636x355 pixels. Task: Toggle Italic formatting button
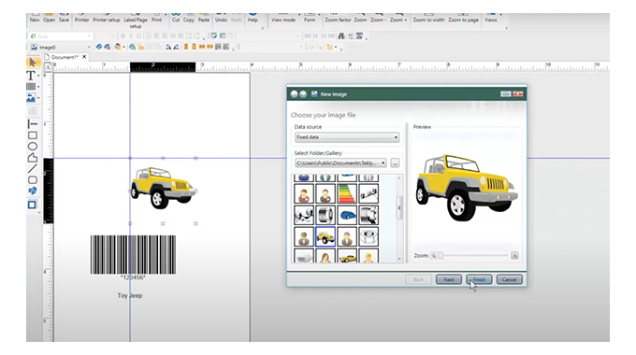131,36
